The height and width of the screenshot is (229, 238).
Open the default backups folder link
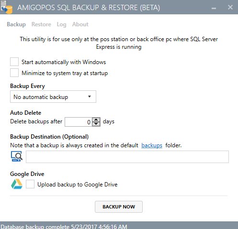[152, 145]
